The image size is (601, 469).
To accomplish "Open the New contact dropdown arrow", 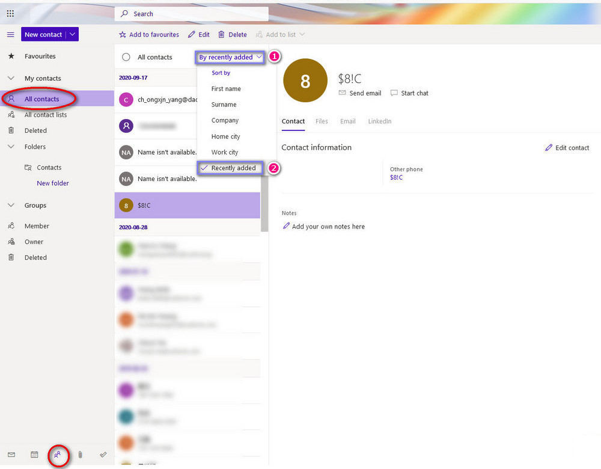I will [73, 34].
